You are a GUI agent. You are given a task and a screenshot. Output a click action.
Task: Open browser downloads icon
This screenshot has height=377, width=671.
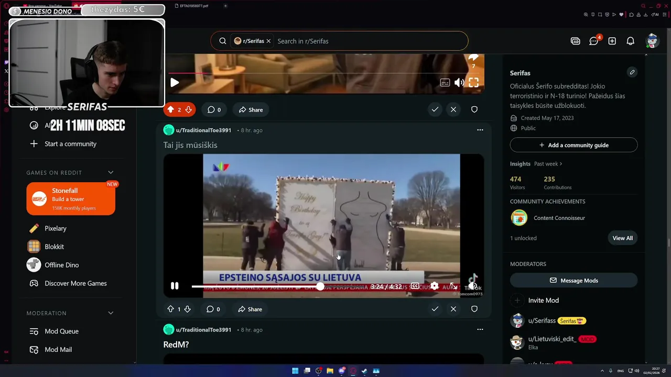[645, 15]
